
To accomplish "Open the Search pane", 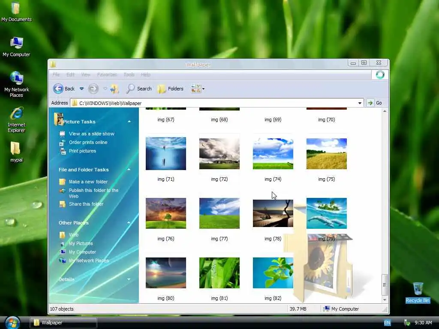I will click(139, 89).
